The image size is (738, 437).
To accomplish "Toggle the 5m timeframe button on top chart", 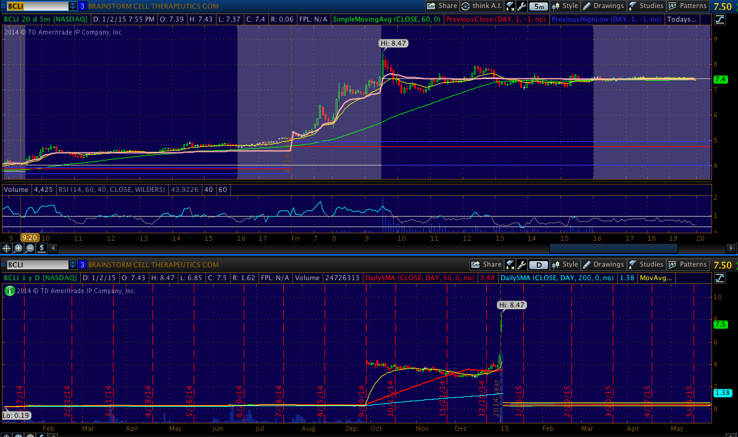I will point(539,6).
